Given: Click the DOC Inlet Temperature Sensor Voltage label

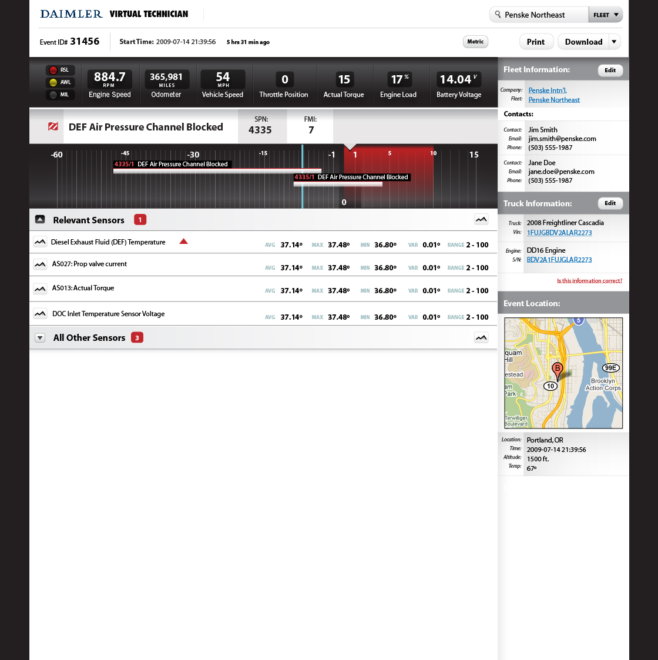Looking at the screenshot, I should (x=108, y=314).
